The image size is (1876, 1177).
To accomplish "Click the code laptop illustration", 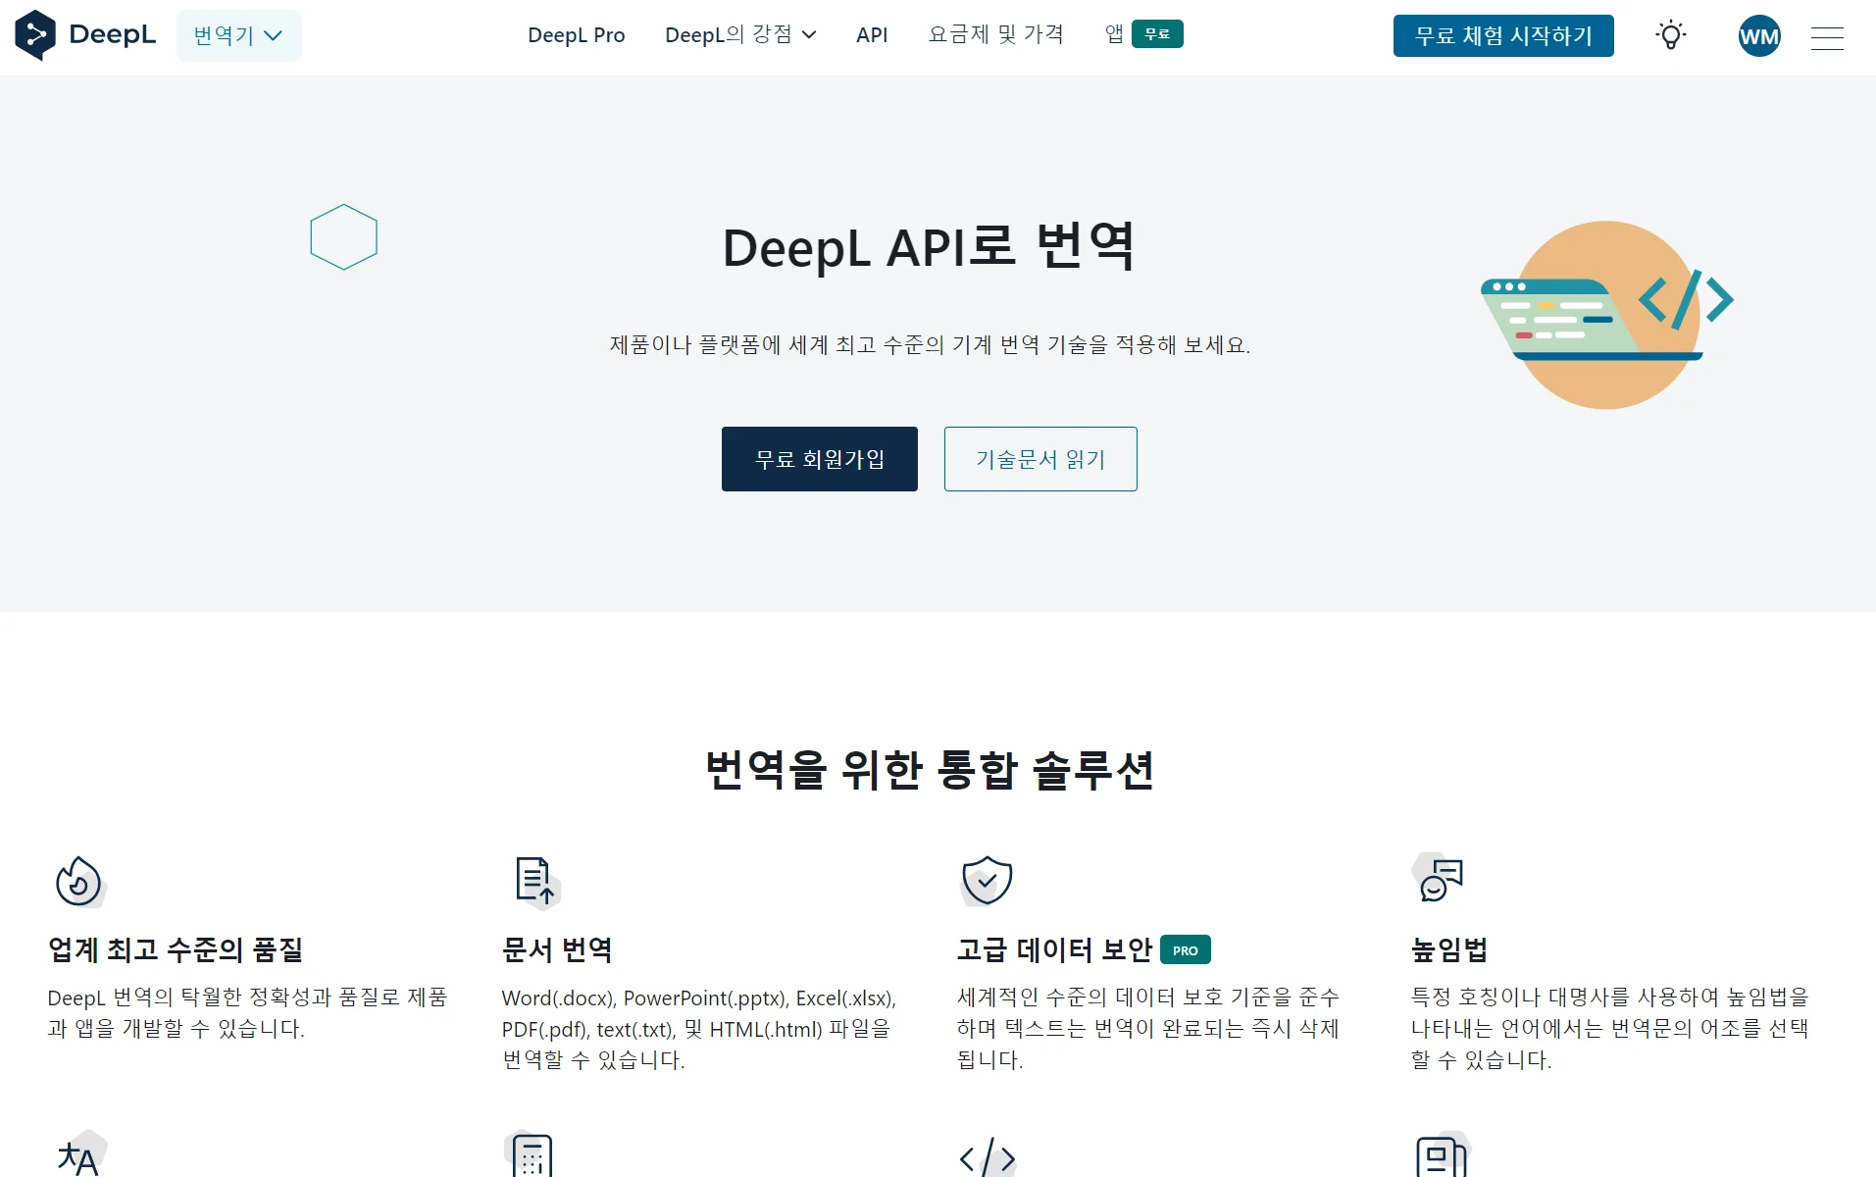I will [x=1607, y=315].
